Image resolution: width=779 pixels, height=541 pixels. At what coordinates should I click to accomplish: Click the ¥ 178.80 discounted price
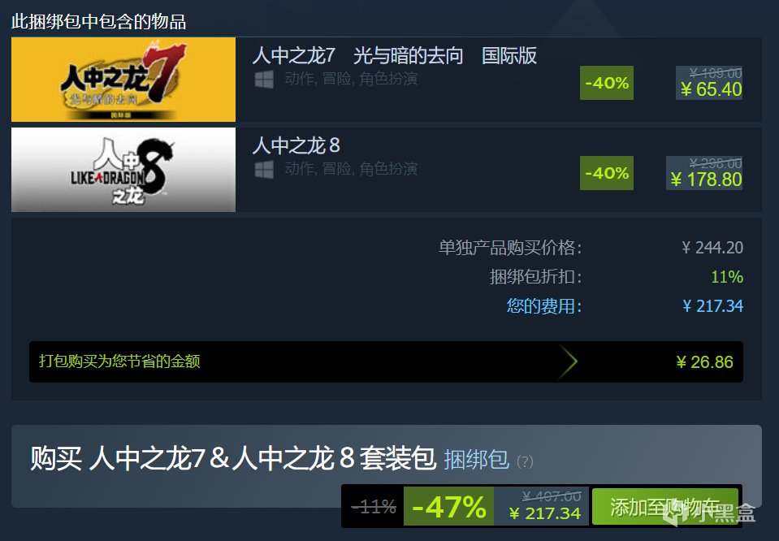(x=706, y=180)
